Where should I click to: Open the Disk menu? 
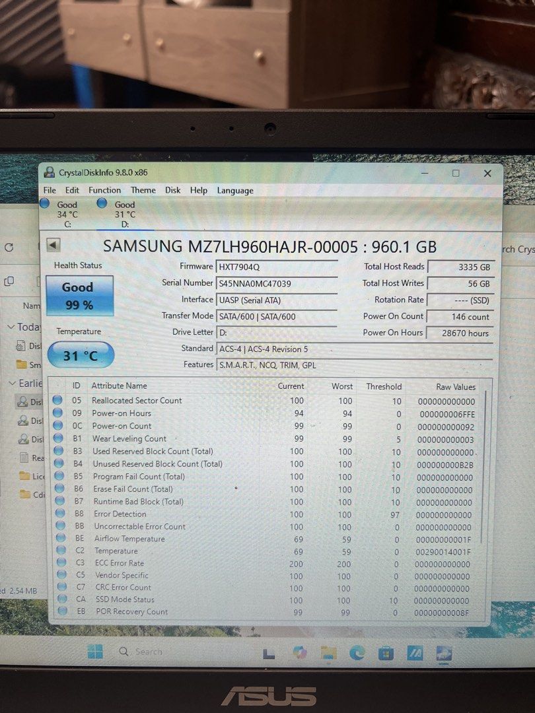[x=172, y=190]
